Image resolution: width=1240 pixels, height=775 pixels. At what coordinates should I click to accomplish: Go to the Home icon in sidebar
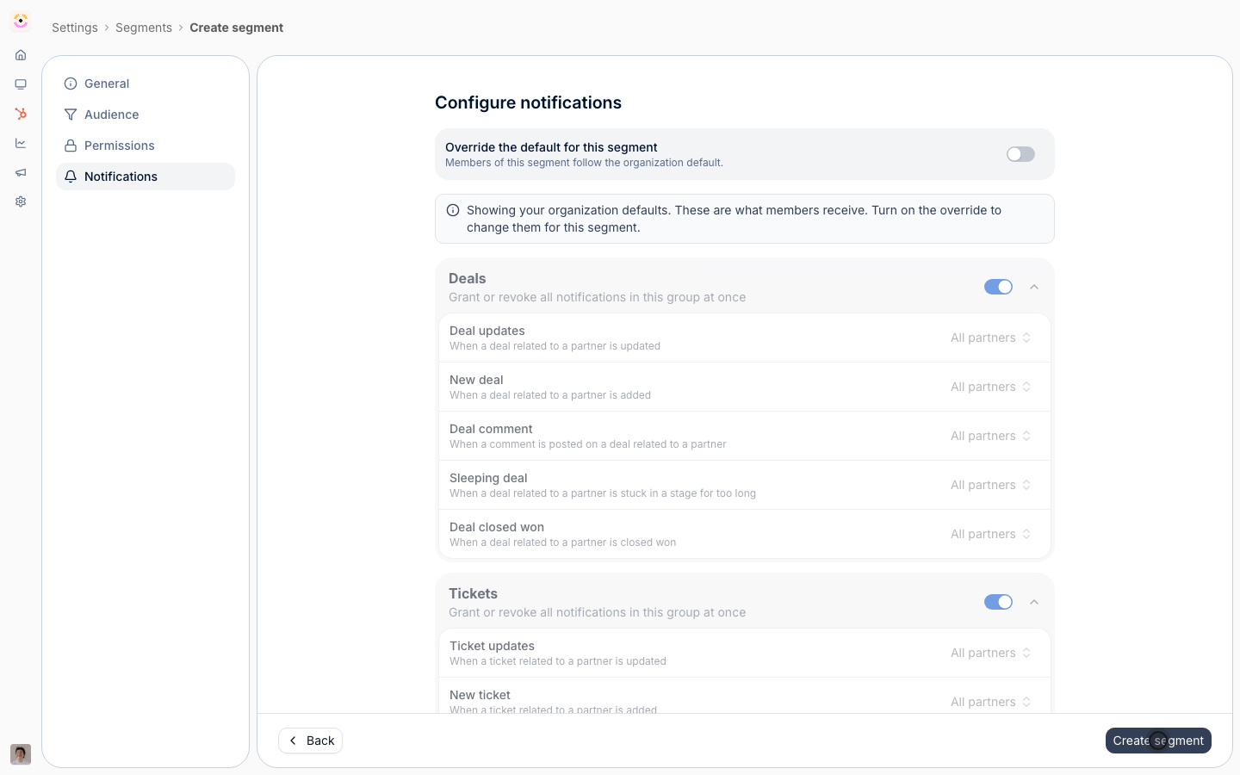(21, 55)
